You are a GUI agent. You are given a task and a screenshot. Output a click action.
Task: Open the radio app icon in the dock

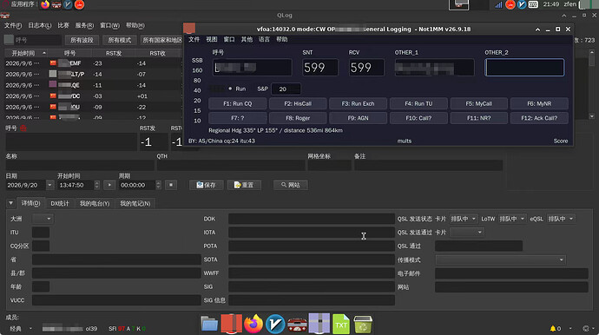(x=297, y=325)
